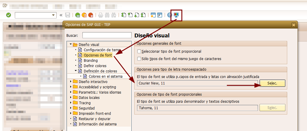The height and width of the screenshot is (131, 307).
Task: Open Información del sistema tree item
Action: [97, 124]
